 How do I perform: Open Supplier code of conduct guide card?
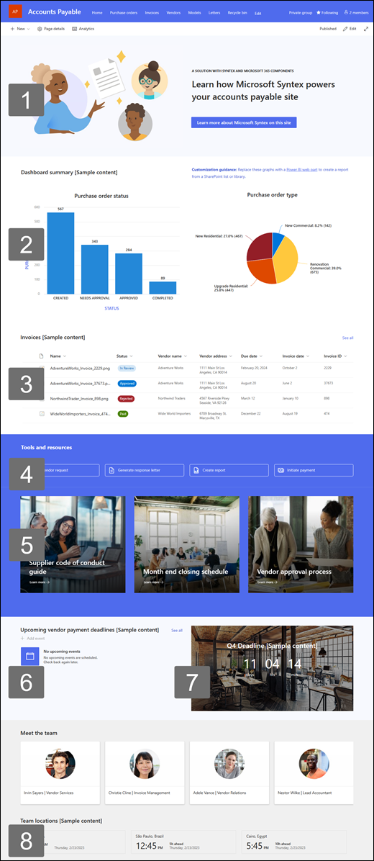coord(73,544)
